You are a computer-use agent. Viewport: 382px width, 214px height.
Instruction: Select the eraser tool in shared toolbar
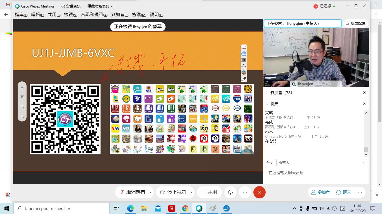point(244,79)
